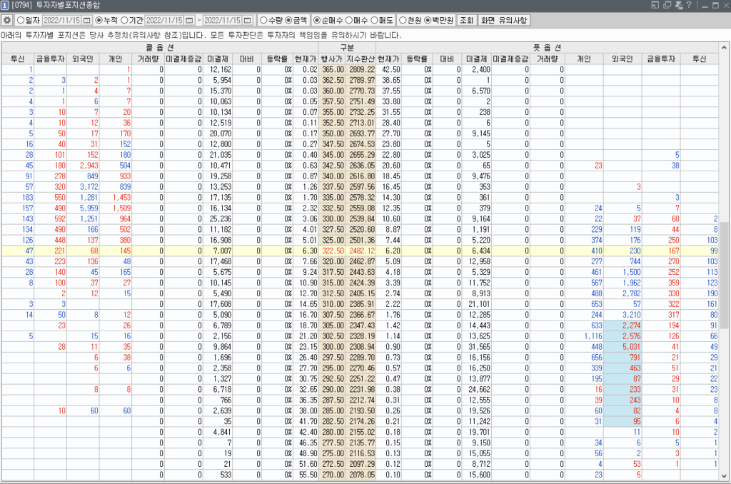Open calendar picker for 일자 date field
Screen dimensions: 731x484
(87, 20)
